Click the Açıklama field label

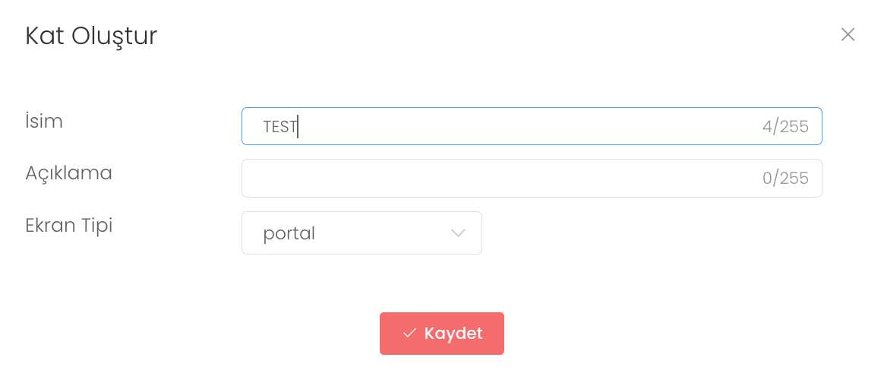(x=68, y=173)
